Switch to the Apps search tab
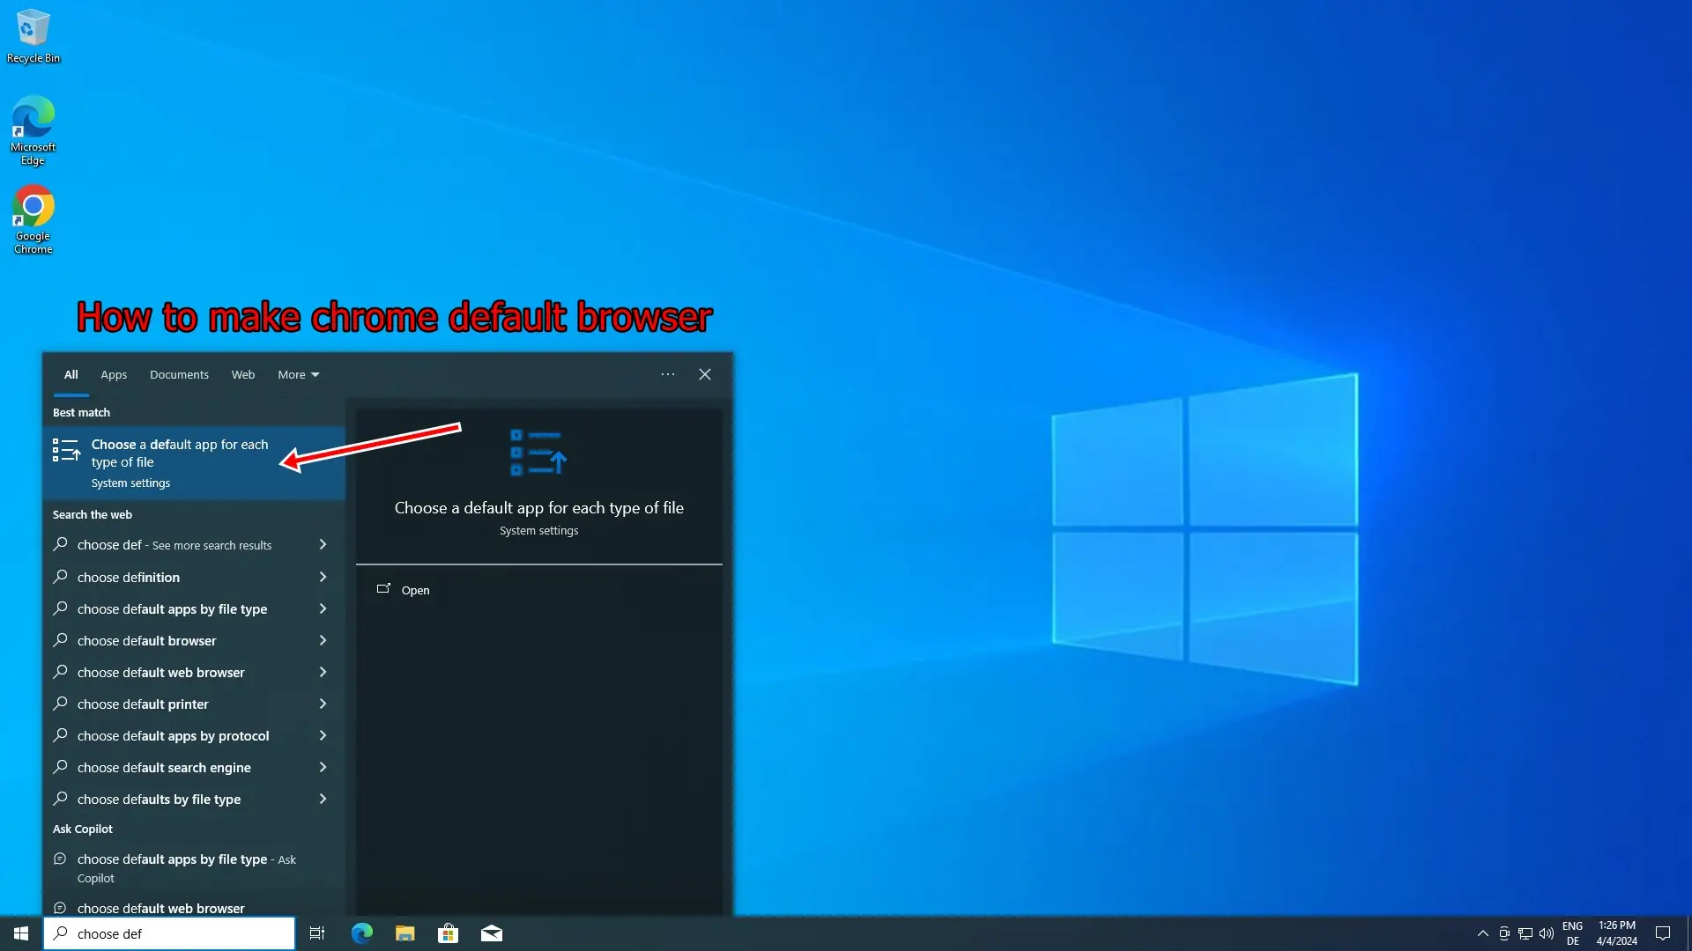 [x=114, y=375]
